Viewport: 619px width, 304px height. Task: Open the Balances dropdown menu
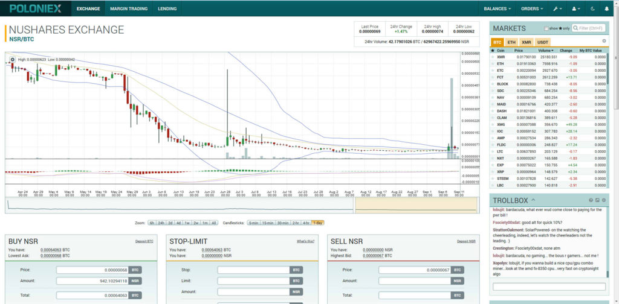point(497,8)
